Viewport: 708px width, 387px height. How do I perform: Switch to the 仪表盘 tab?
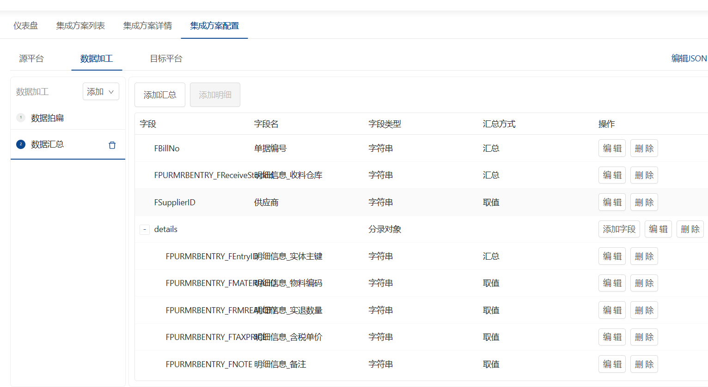point(25,26)
